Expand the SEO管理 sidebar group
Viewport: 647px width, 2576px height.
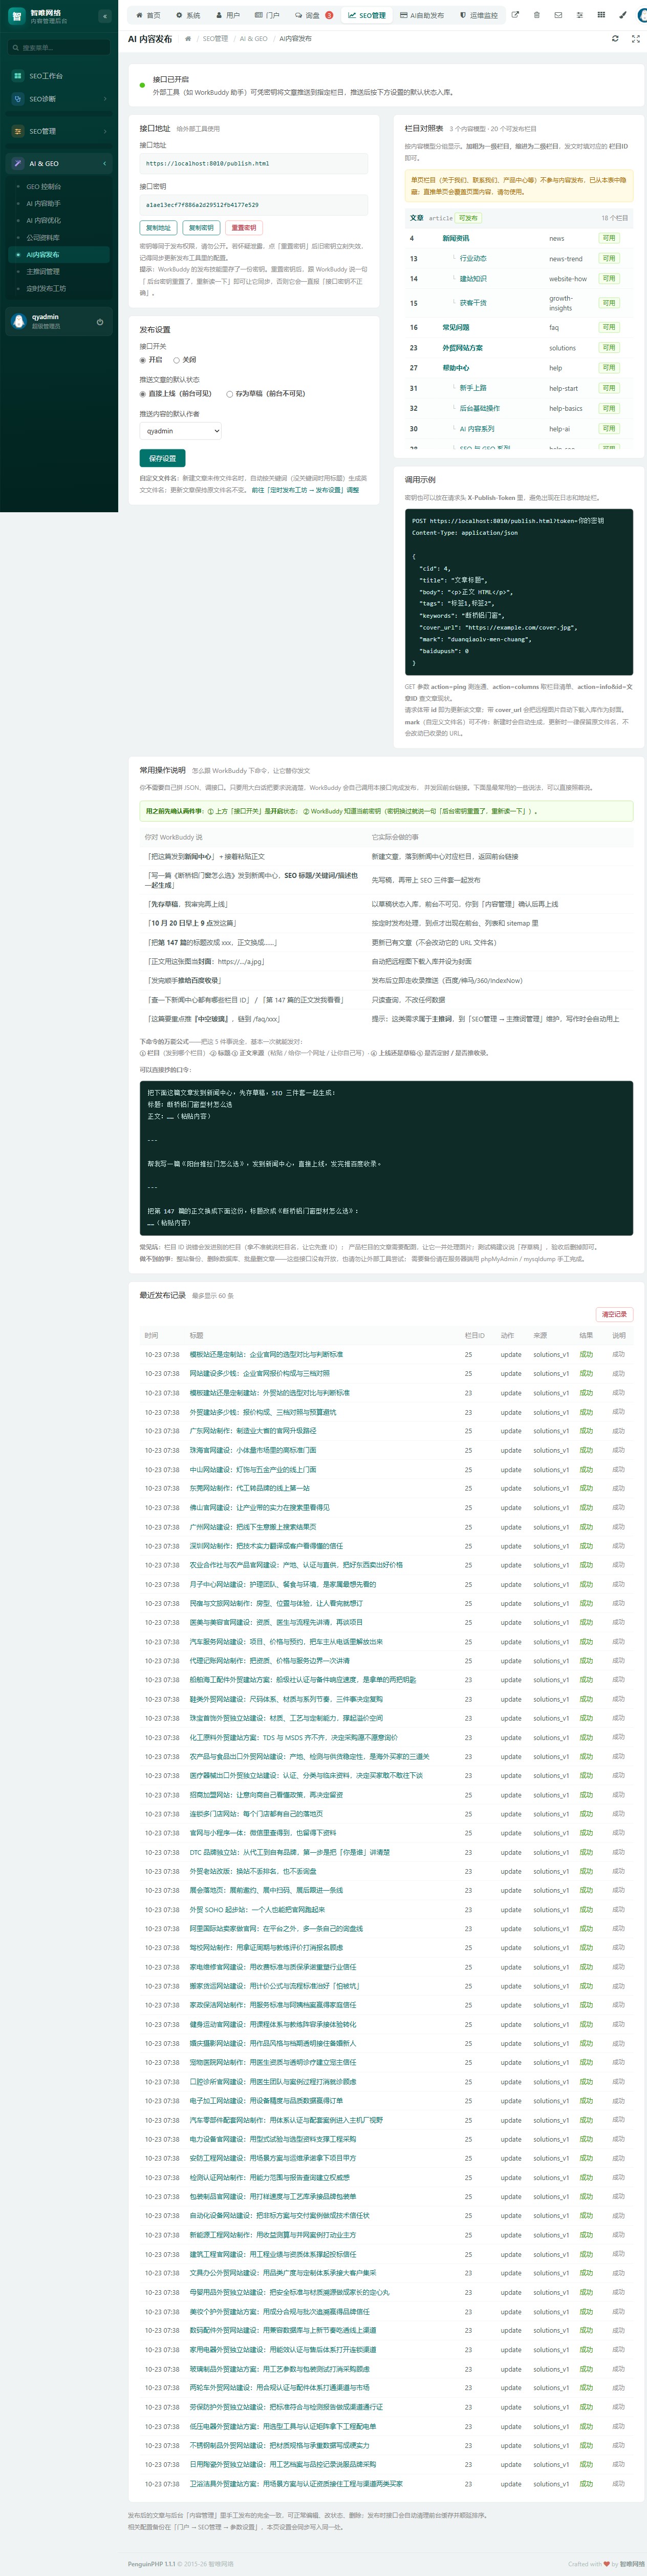click(59, 131)
